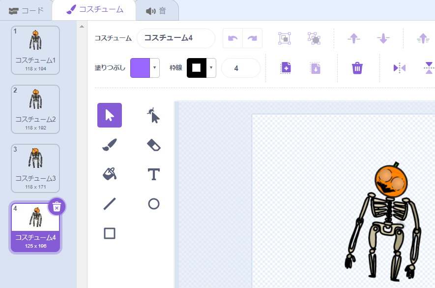Open the 塗りつぶし fill color dropdown arrow

[x=154, y=68]
